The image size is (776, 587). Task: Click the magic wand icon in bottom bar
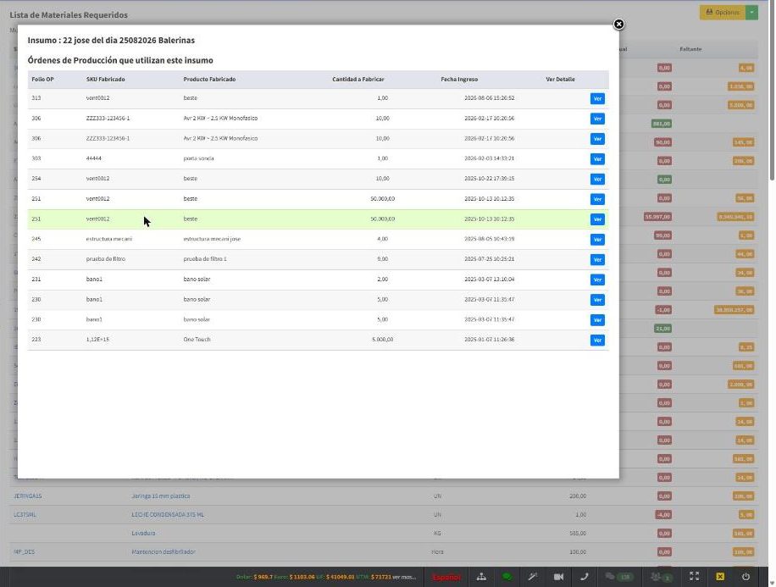[x=533, y=577]
